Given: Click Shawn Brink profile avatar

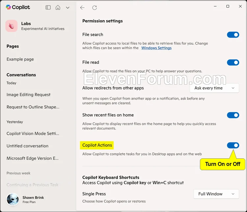Looking at the screenshot, I should (13, 199).
